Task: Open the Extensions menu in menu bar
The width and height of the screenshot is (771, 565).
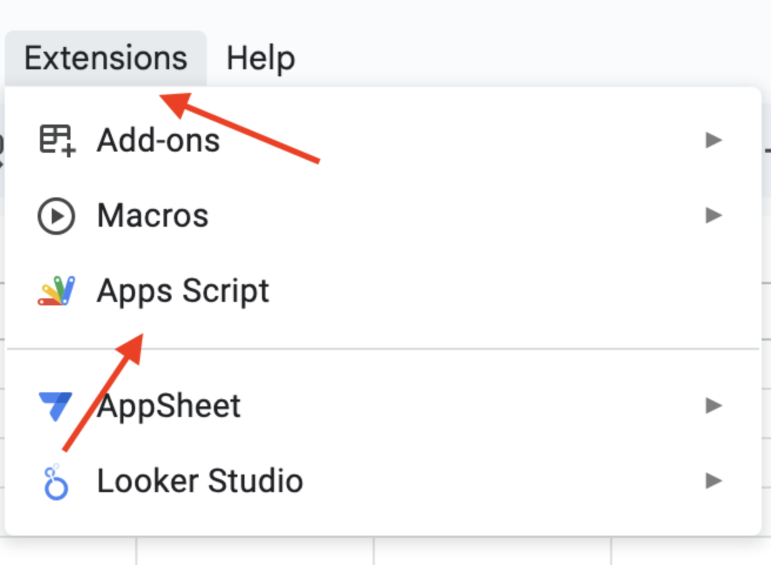Action: [x=106, y=58]
